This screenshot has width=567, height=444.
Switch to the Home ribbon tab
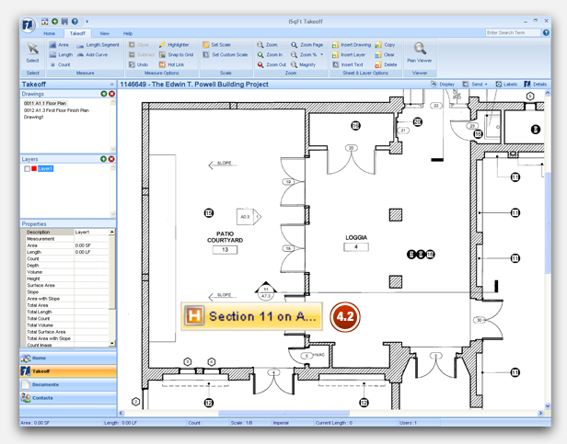(49, 33)
